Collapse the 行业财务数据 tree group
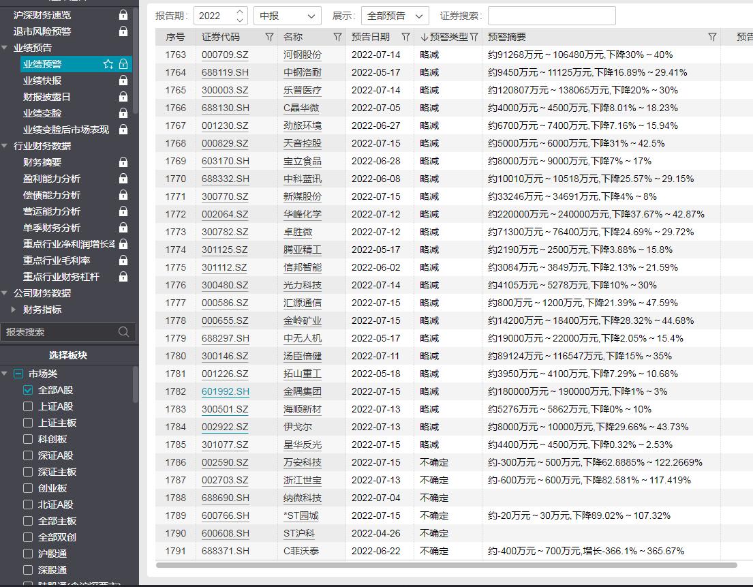Viewport: 753px width, 587px height. [4, 145]
